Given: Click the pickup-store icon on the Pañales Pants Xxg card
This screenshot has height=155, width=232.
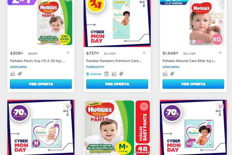Looking at the screenshot, I should [13, 74].
